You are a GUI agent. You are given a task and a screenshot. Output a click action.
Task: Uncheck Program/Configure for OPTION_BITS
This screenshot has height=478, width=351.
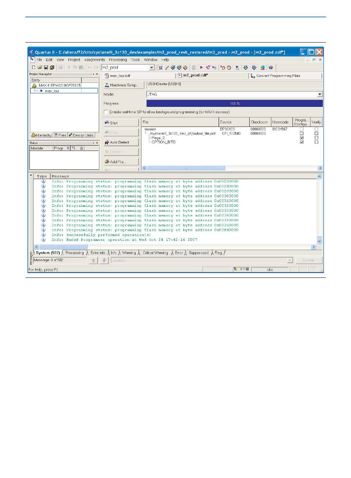click(x=301, y=142)
